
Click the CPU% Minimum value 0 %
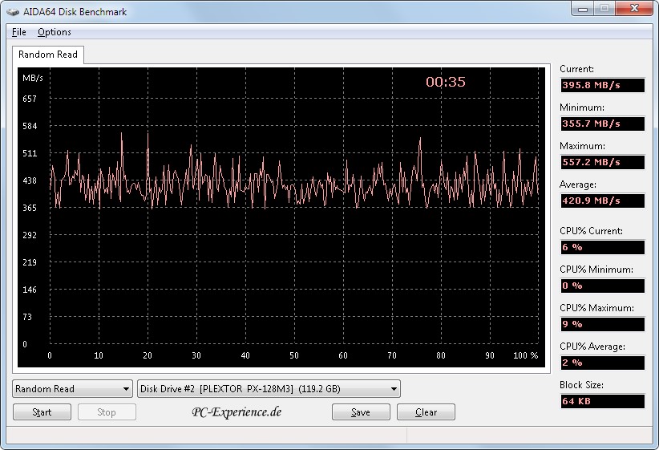(602, 286)
